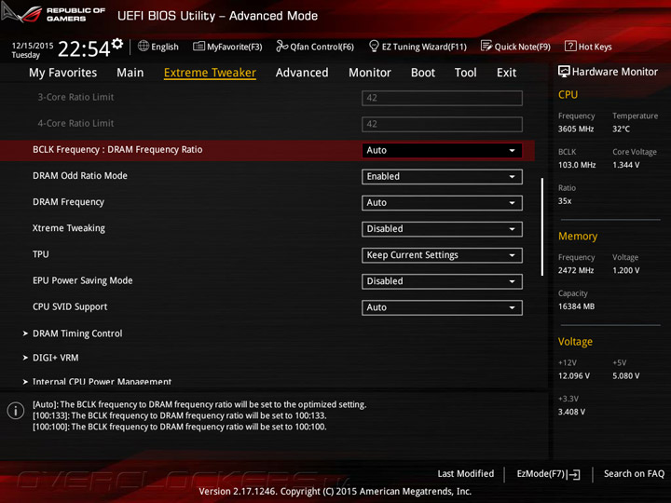Click the 103.0 MHz BCLK value
Image resolution: width=671 pixels, height=503 pixels.
point(577,165)
